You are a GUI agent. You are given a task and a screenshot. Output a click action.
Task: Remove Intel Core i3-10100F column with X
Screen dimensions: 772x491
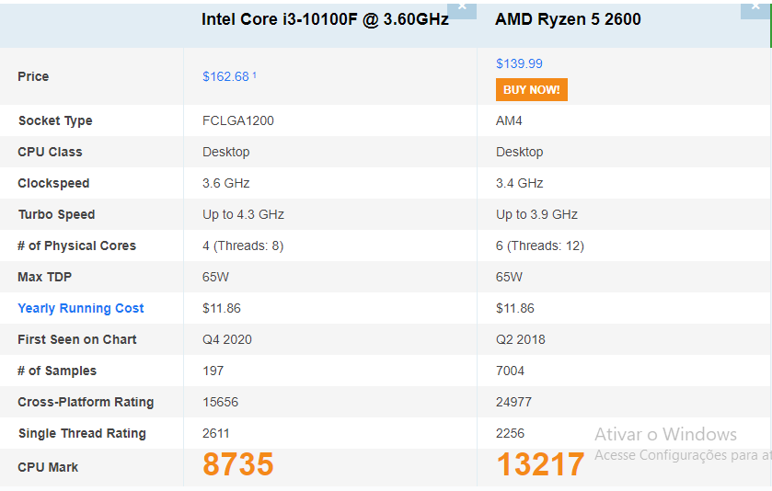click(462, 11)
